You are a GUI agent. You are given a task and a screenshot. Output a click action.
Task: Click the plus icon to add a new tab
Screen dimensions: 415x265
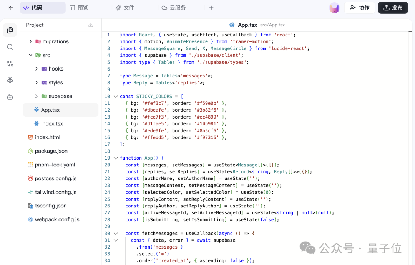[211, 7]
